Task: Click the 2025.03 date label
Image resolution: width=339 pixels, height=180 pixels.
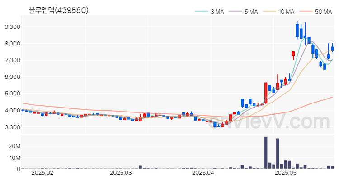Action: tap(121, 173)
